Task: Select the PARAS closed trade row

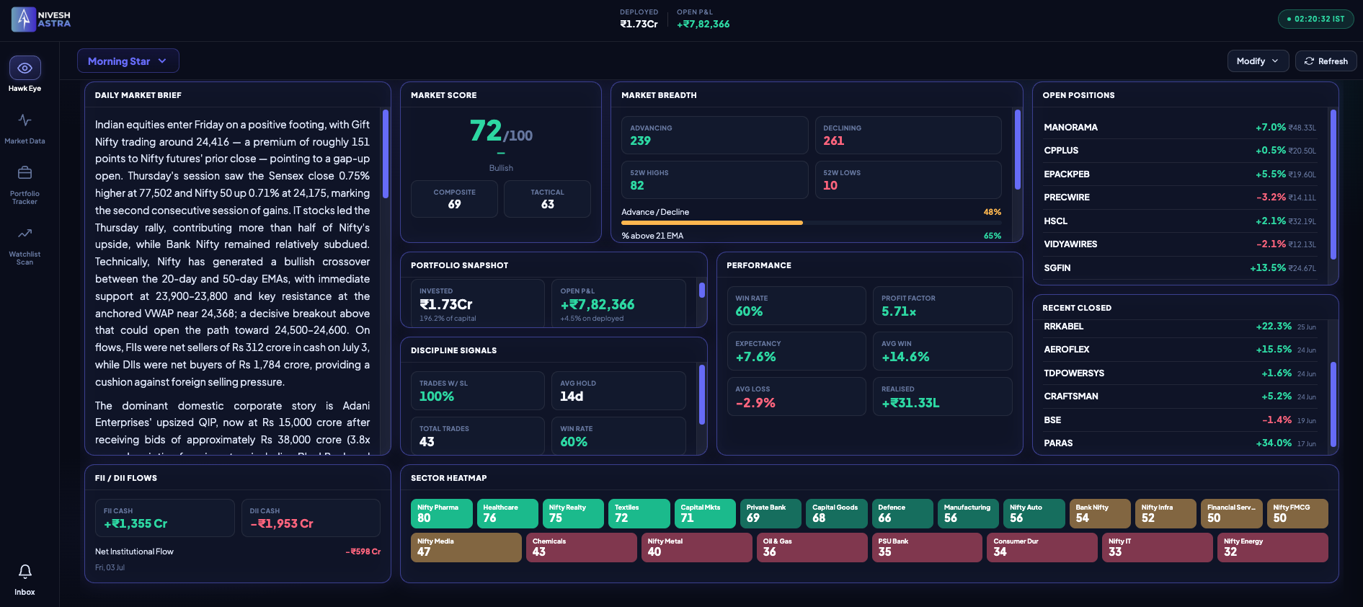Action: [x=1180, y=443]
